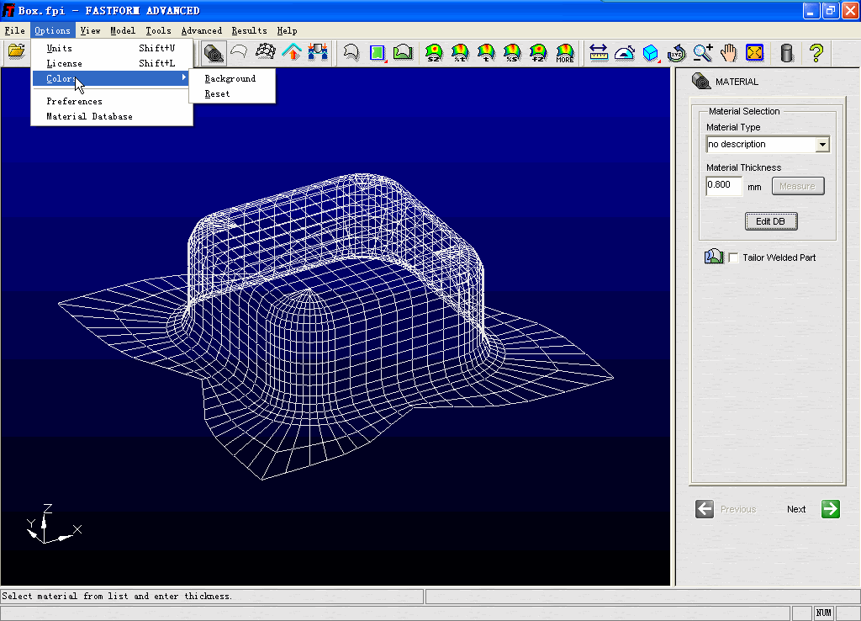Close the Options menu from menu bar
This screenshot has width=861, height=621.
[53, 31]
